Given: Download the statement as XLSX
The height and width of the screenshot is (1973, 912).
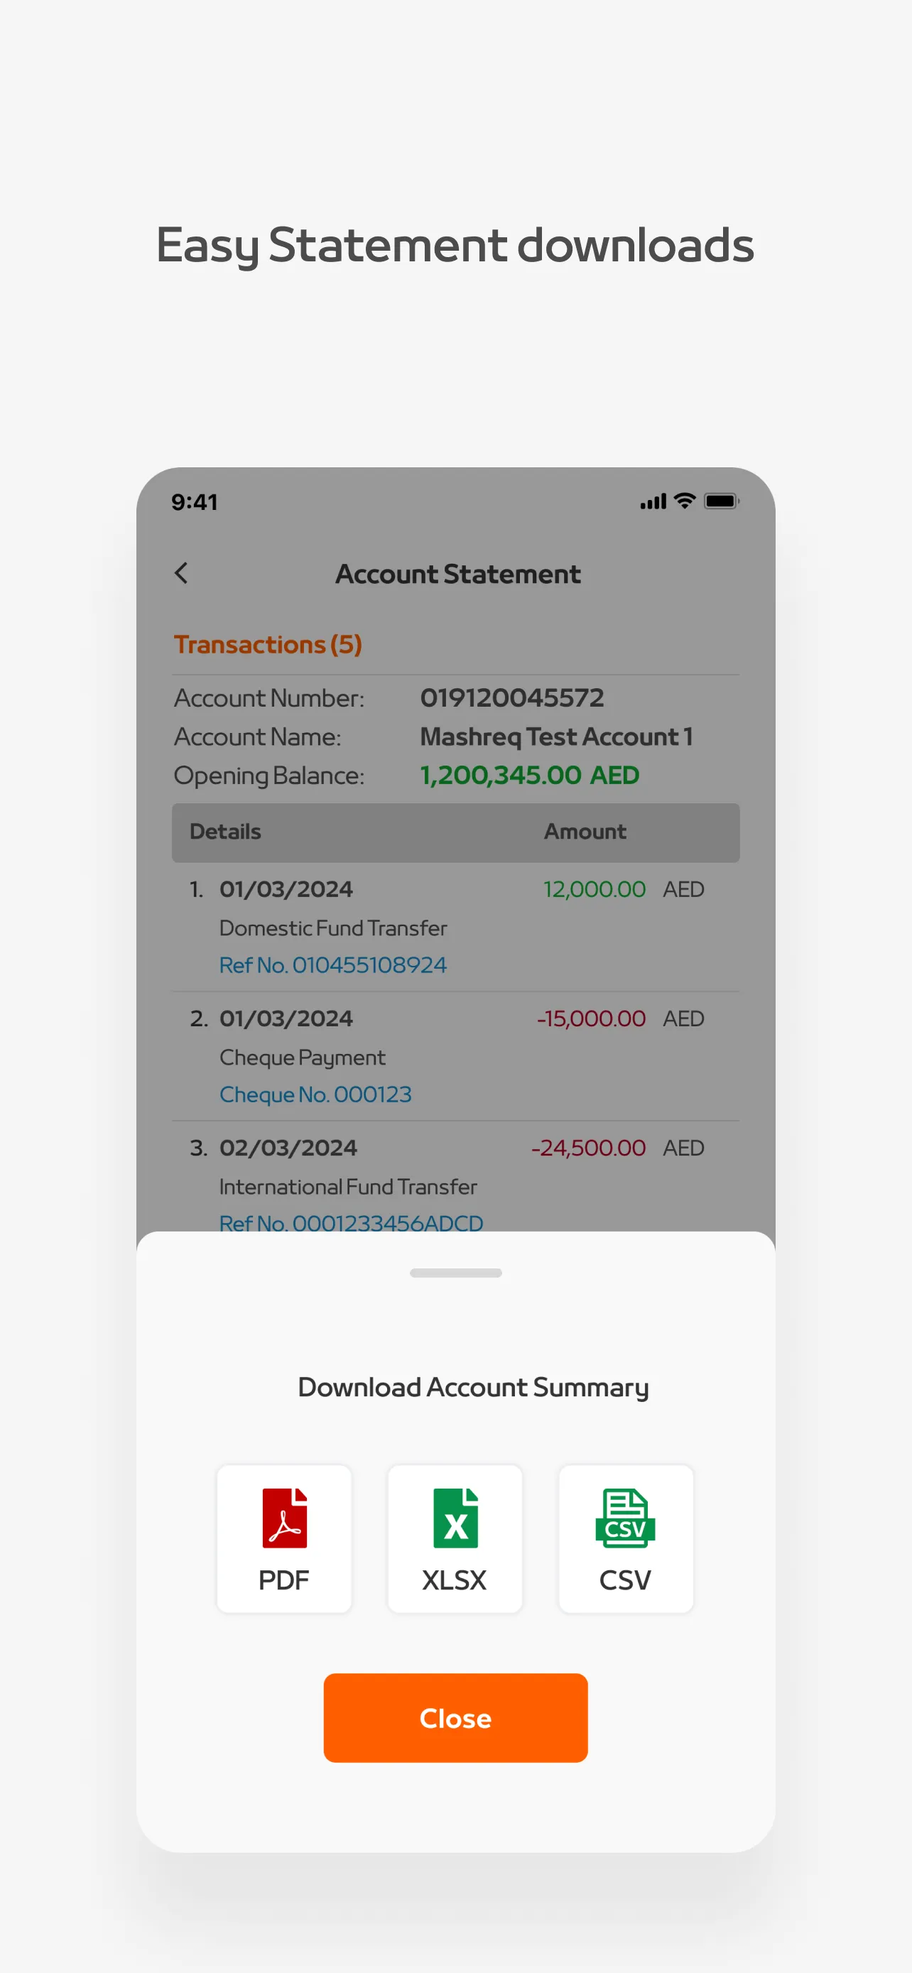Looking at the screenshot, I should 455,1539.
